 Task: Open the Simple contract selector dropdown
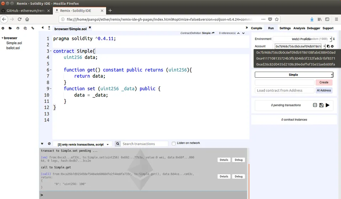click(294, 75)
